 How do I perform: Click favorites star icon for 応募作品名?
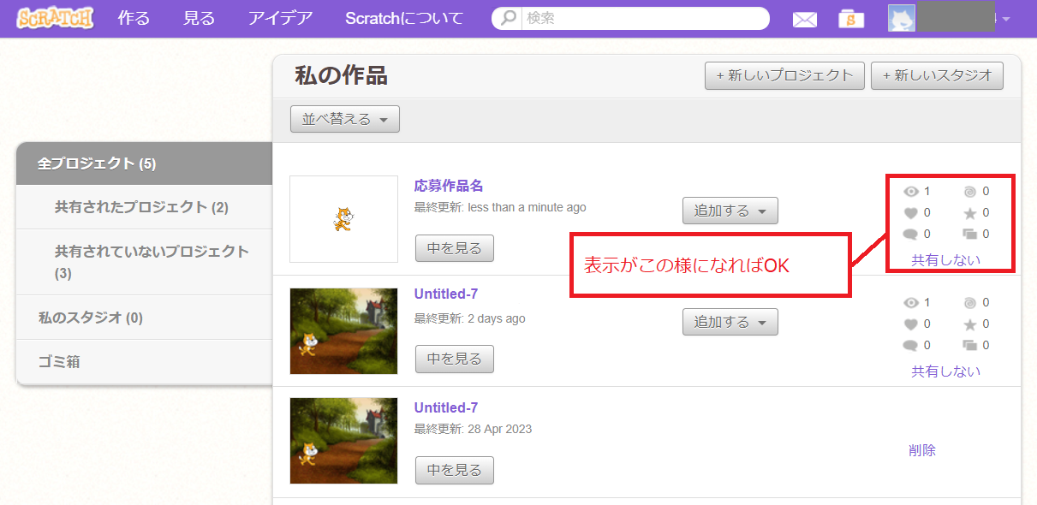pos(969,213)
